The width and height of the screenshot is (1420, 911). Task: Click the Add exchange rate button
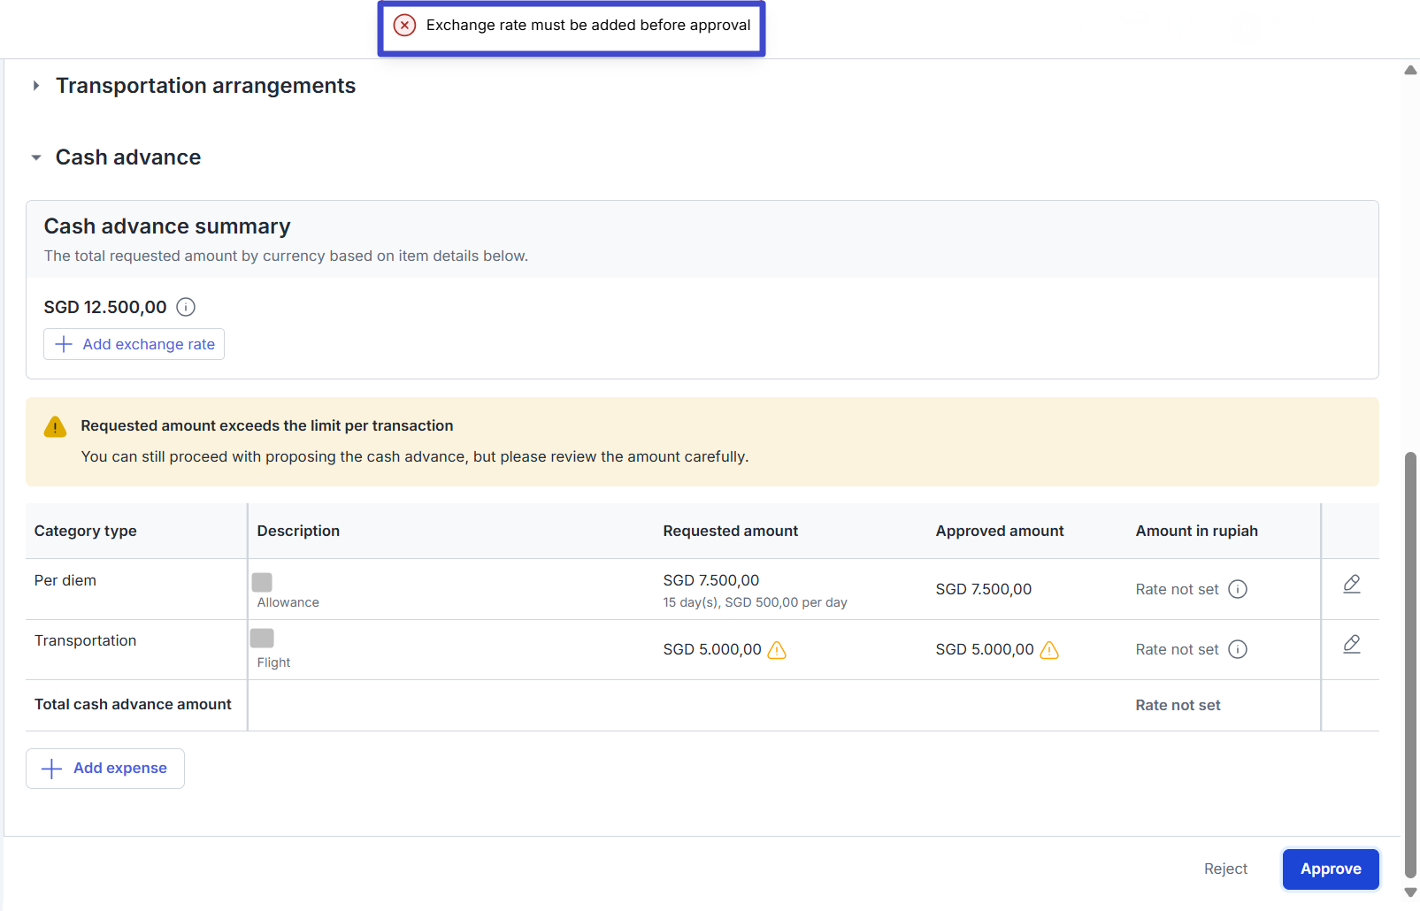(x=134, y=344)
